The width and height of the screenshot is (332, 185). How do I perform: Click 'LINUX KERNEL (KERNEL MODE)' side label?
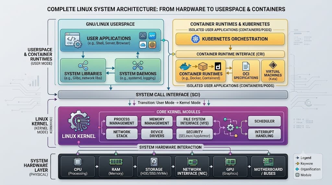pos(40,125)
